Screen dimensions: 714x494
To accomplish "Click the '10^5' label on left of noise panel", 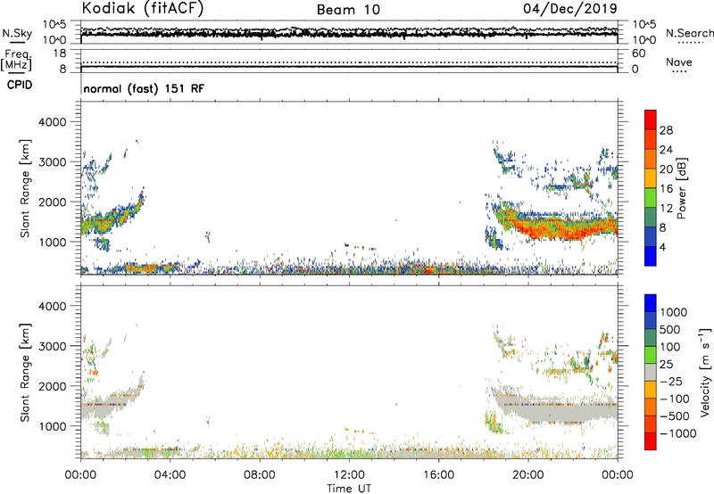I will [x=54, y=24].
